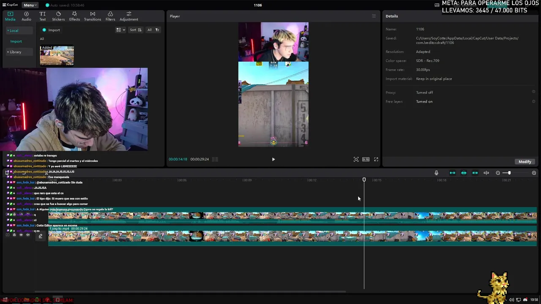Click the taskbar clock 10:58
This screenshot has width=541, height=304.
pos(534,300)
